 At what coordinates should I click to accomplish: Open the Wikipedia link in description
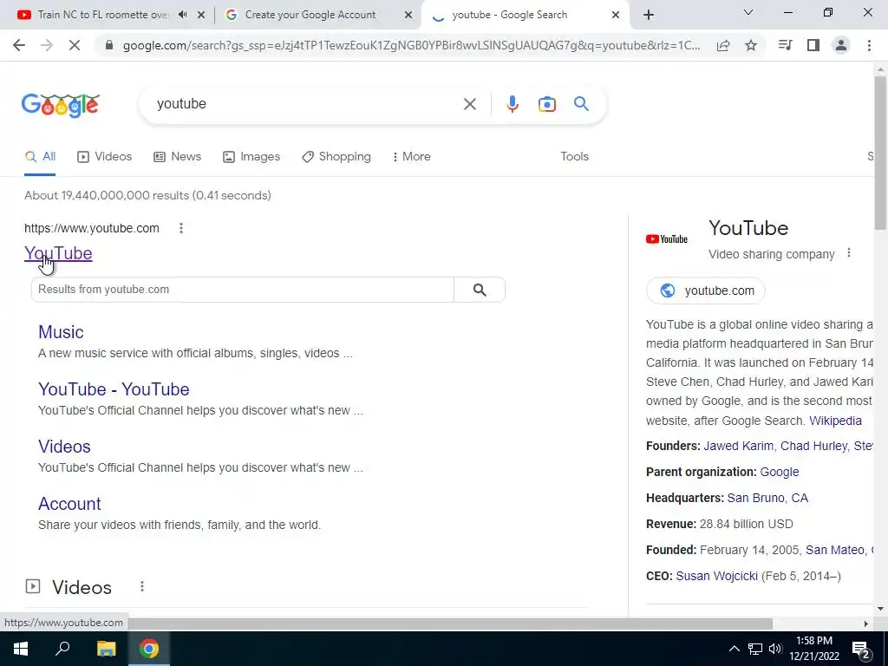(835, 421)
